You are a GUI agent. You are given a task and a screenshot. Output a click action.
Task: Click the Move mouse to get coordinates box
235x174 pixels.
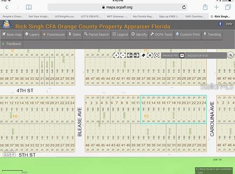pyautogui.click(x=214, y=170)
